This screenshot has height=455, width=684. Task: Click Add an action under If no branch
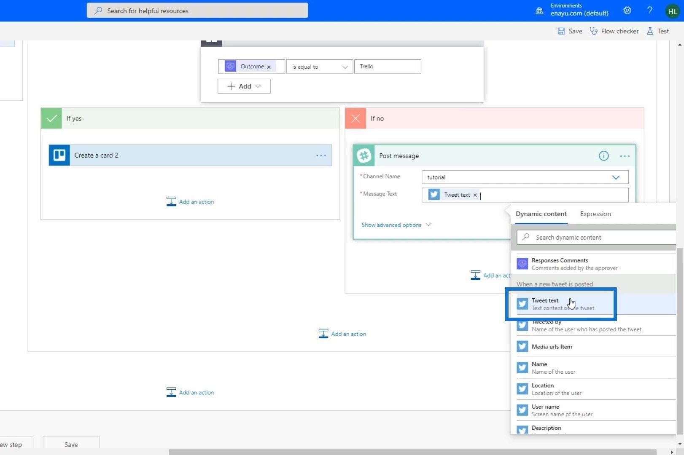pos(490,276)
